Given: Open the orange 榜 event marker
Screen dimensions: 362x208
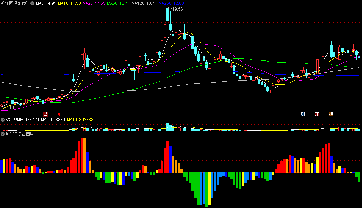Looking at the screenshot, I should 331,114.
